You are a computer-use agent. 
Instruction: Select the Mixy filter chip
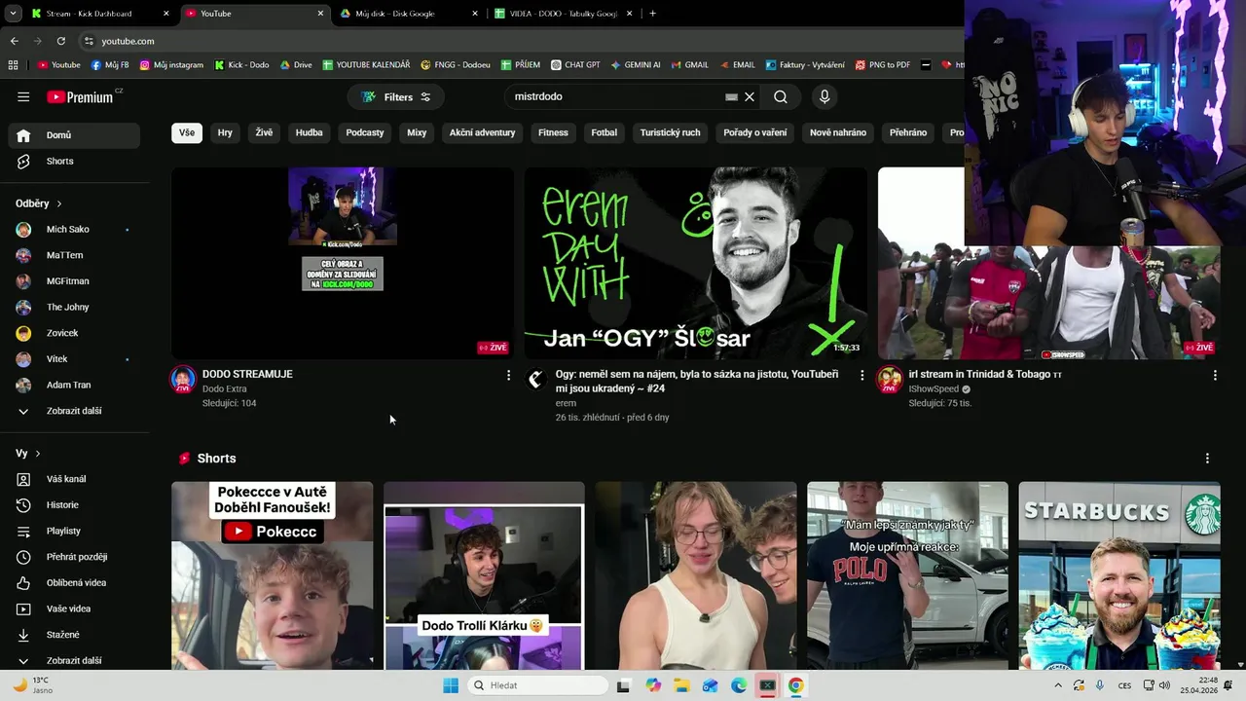[x=417, y=132]
